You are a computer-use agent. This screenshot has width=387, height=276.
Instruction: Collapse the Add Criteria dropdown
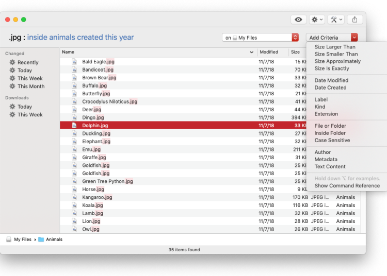tap(354, 38)
